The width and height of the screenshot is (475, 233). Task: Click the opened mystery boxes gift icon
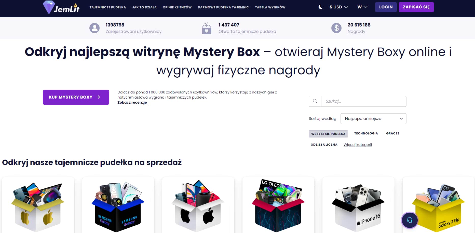pos(206,28)
